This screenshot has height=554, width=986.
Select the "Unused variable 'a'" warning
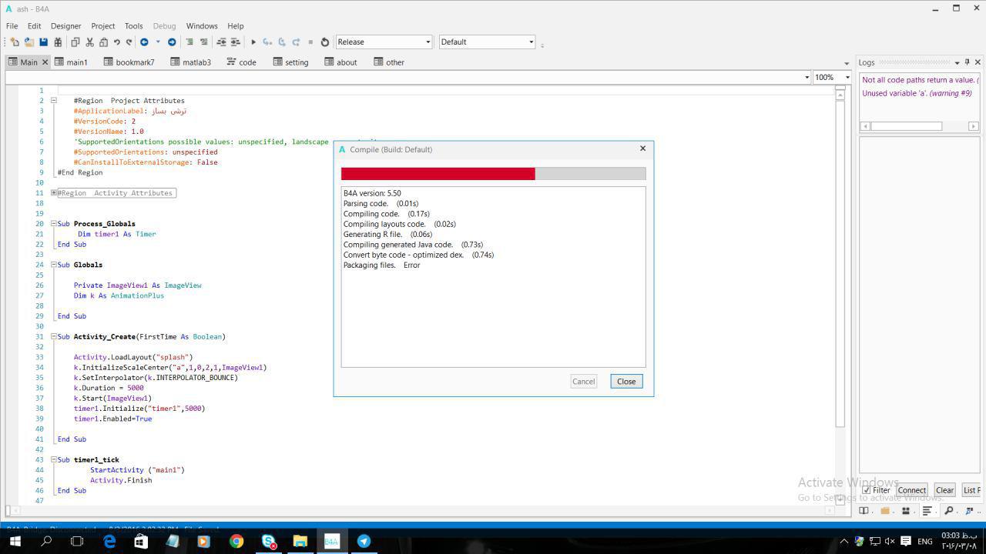pyautogui.click(x=916, y=93)
